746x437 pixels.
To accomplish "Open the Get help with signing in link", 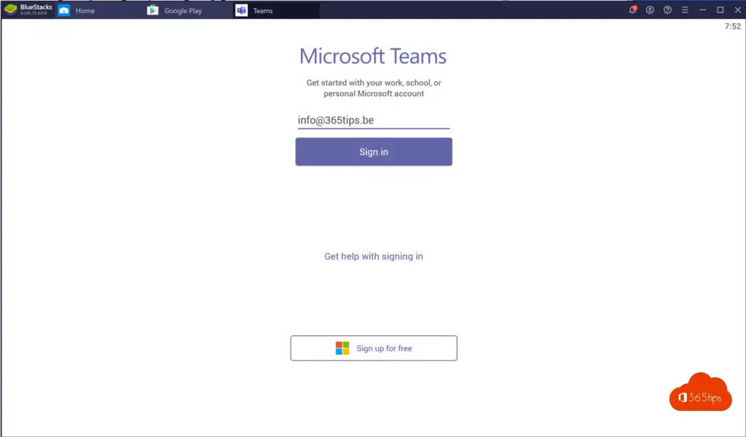I will [374, 257].
